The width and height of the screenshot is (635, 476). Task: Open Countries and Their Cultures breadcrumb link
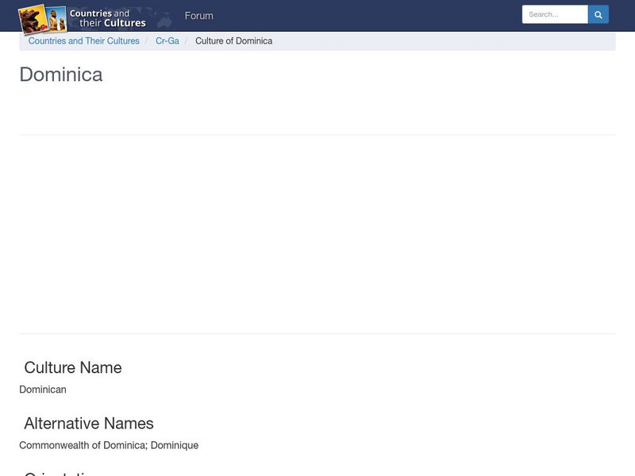coord(84,41)
